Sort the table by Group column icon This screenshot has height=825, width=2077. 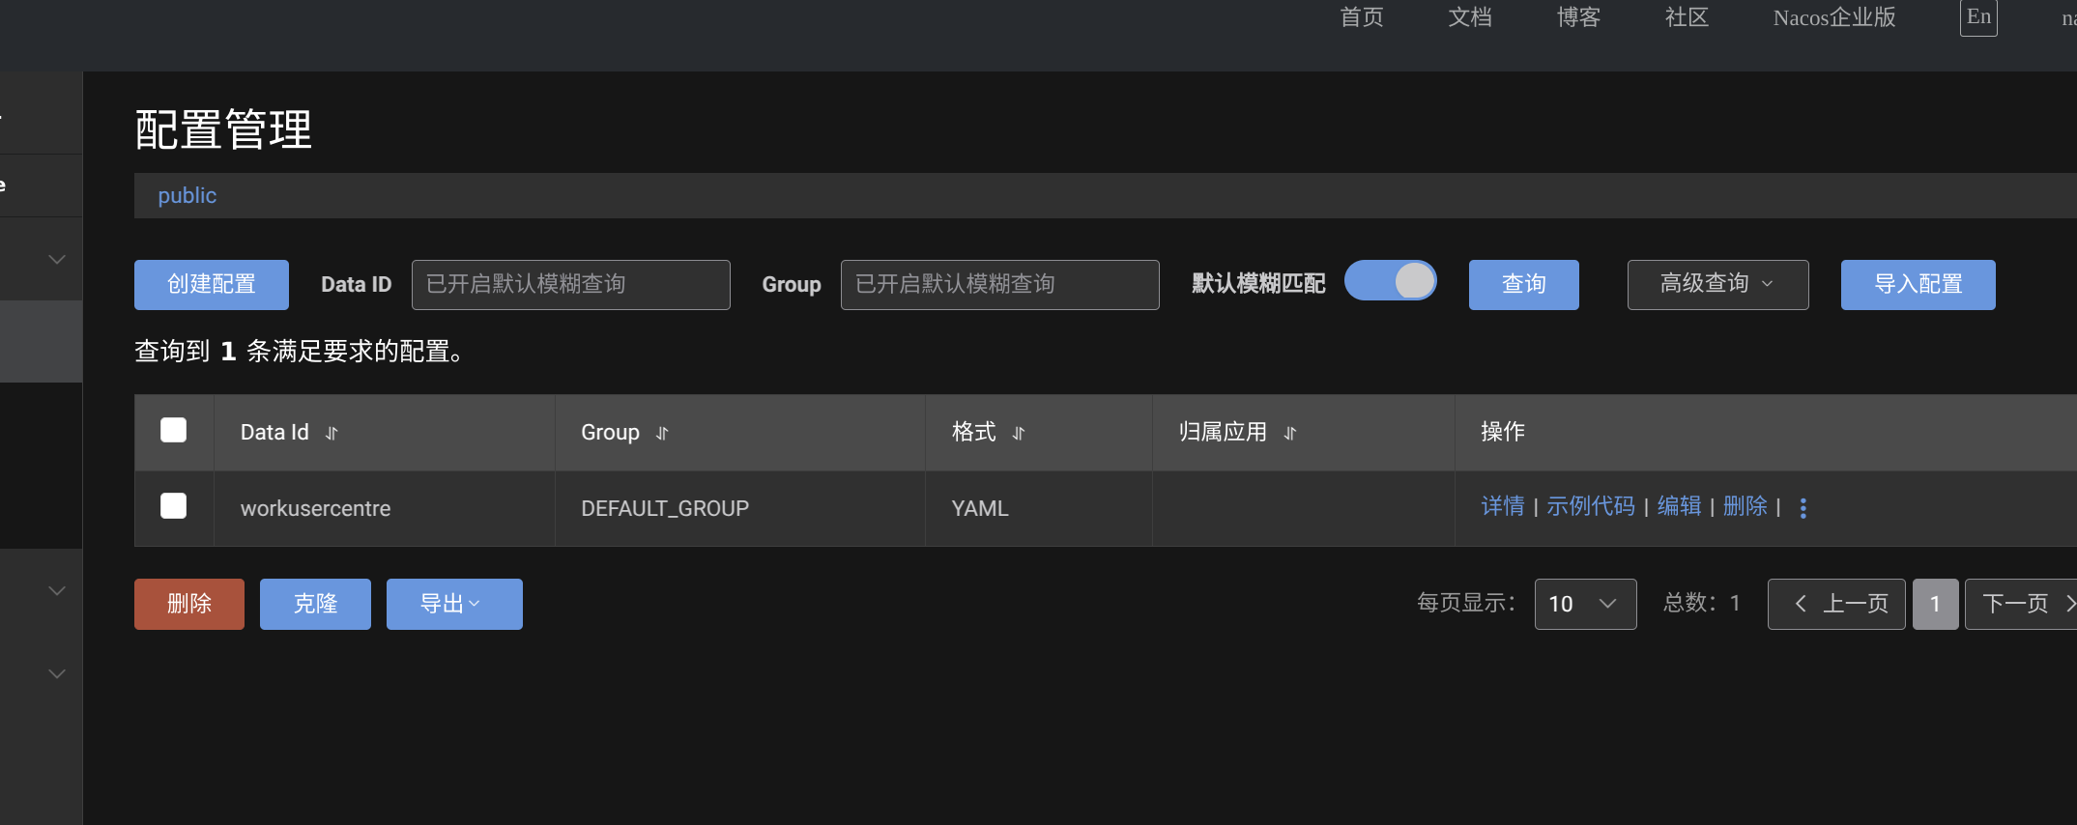662,434
